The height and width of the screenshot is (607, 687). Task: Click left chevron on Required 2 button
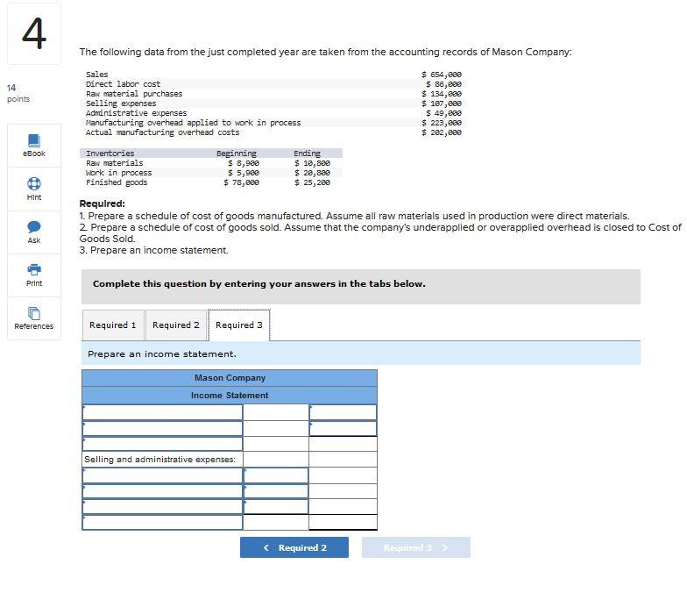pos(266,547)
